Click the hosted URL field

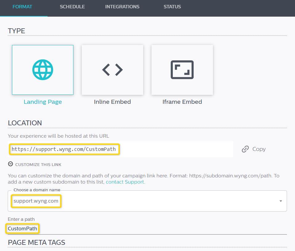coord(121,149)
